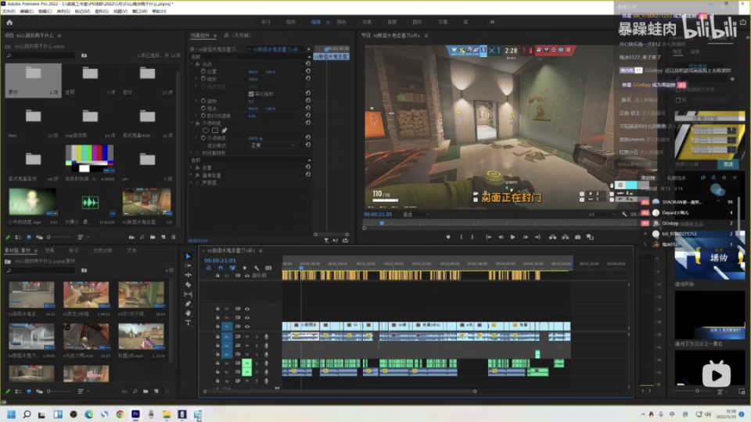Image resolution: width=751 pixels, height=422 pixels.
Task: Click the Extract button
Action: 565,237
